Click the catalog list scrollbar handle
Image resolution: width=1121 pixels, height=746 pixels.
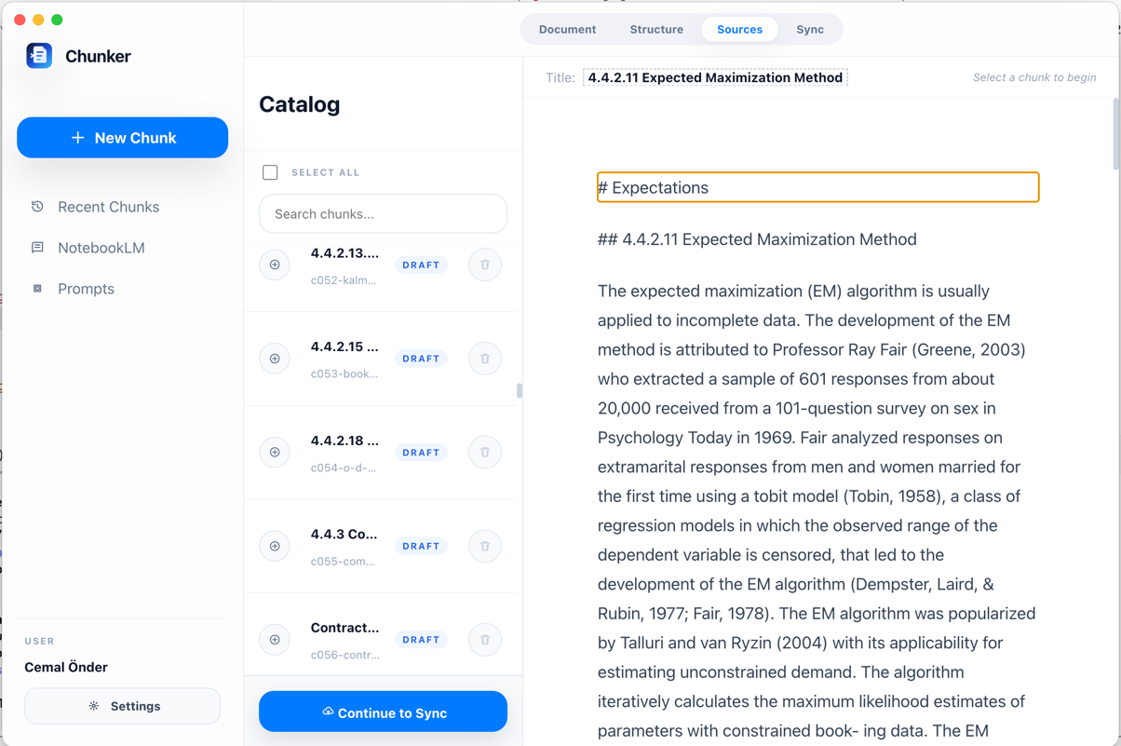click(x=519, y=391)
